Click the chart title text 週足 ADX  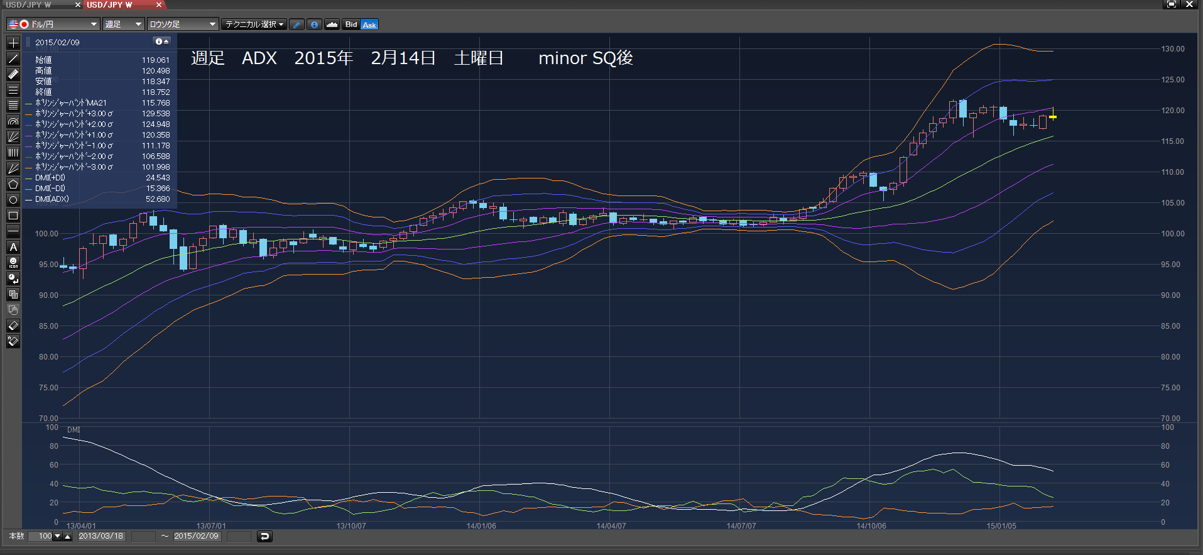[234, 58]
